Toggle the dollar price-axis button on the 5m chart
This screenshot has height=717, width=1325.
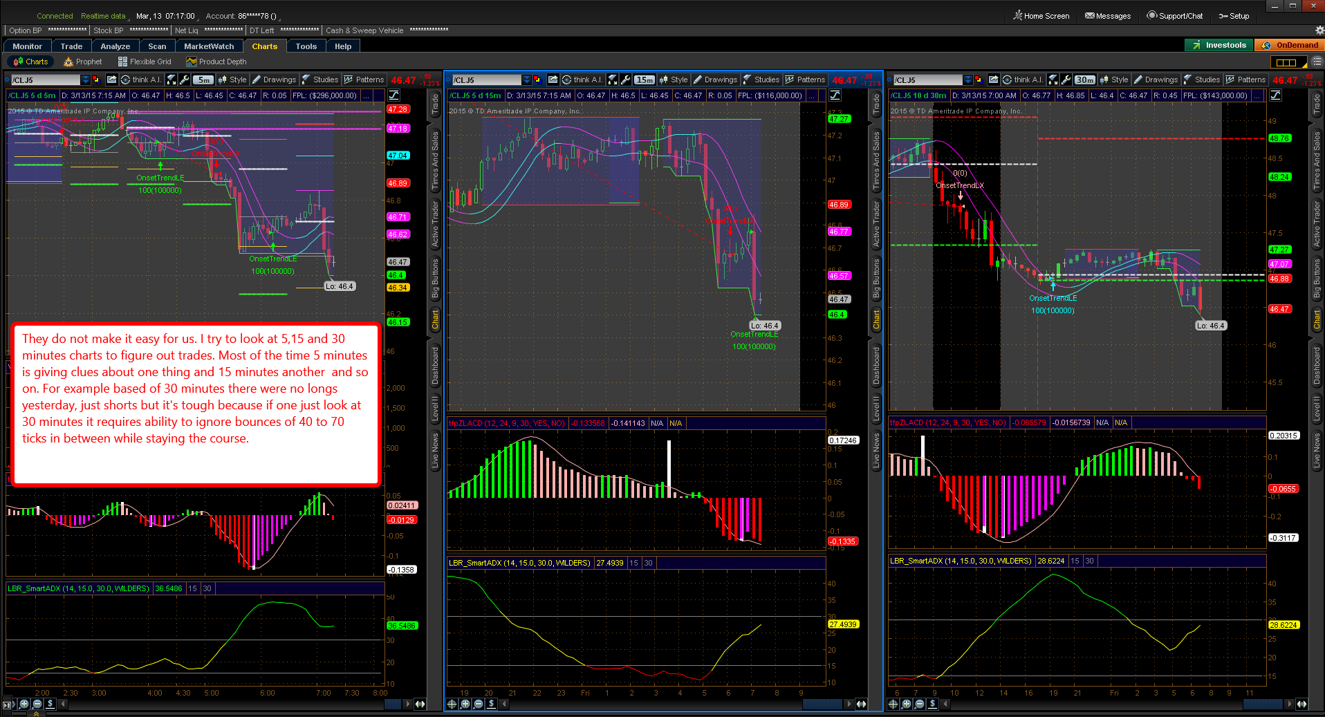[x=50, y=704]
